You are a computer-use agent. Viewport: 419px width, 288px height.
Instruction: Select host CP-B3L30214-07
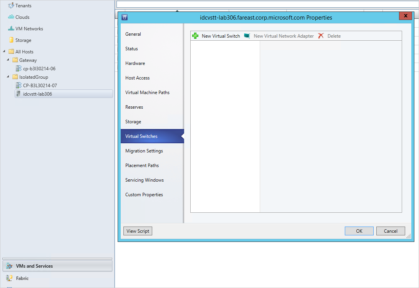[40, 85]
